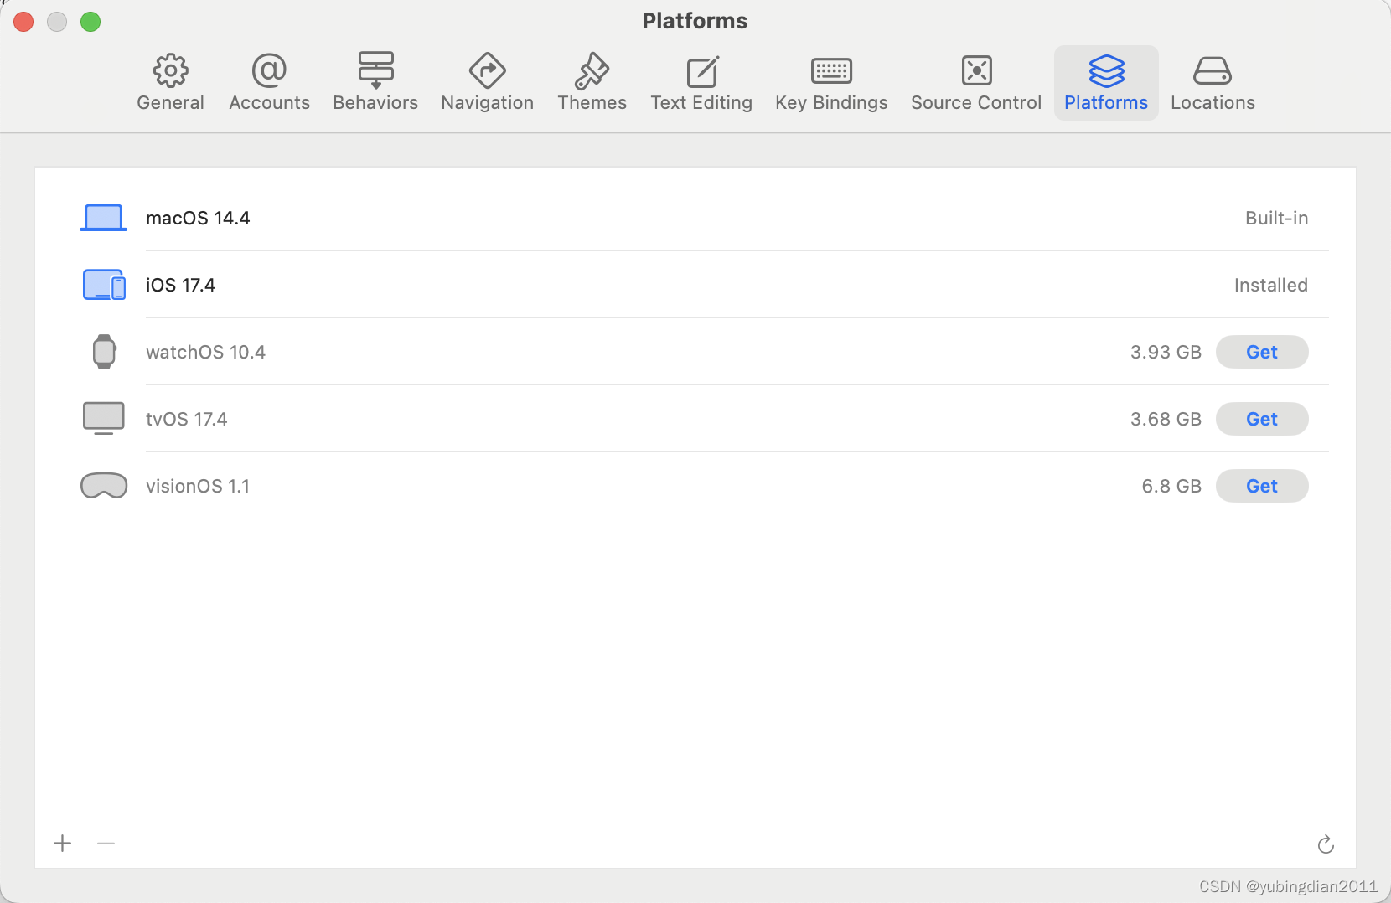The height and width of the screenshot is (903, 1391).
Task: Open the Locations drive icon
Action: [x=1213, y=71]
